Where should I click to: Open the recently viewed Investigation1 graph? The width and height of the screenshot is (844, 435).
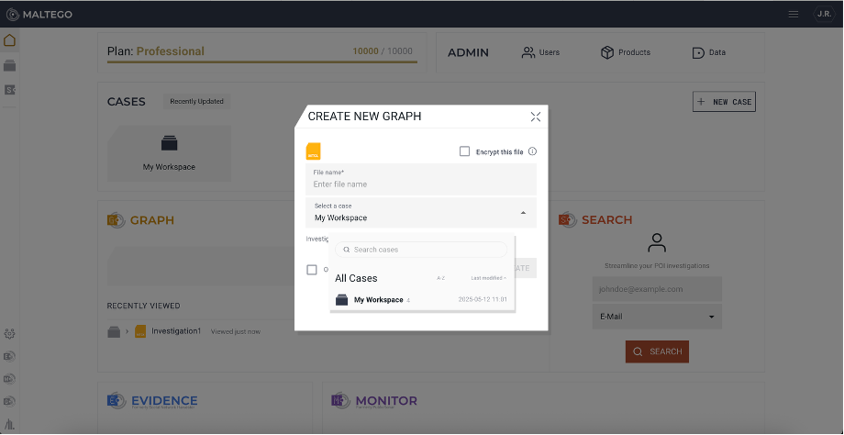click(x=176, y=331)
